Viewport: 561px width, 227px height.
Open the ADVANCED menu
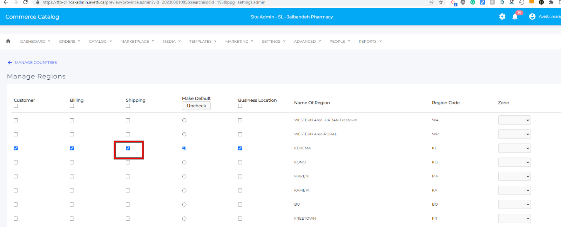(307, 41)
